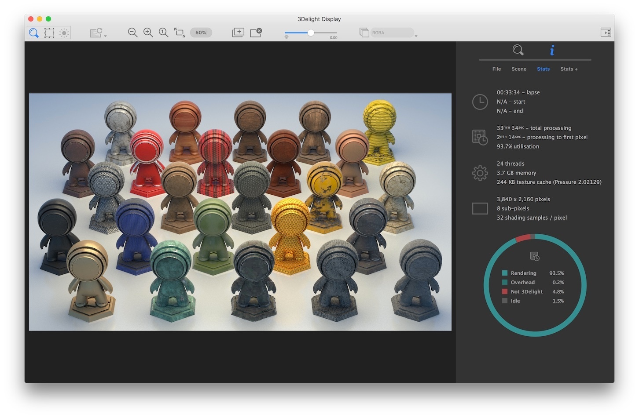Open the Stats + tab
Image resolution: width=639 pixels, height=418 pixels.
[569, 69]
